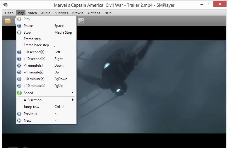Image resolution: width=228 pixels, height=148 pixels.
Task: Minimize the SMPlayer window
Action: (x=202, y=5)
